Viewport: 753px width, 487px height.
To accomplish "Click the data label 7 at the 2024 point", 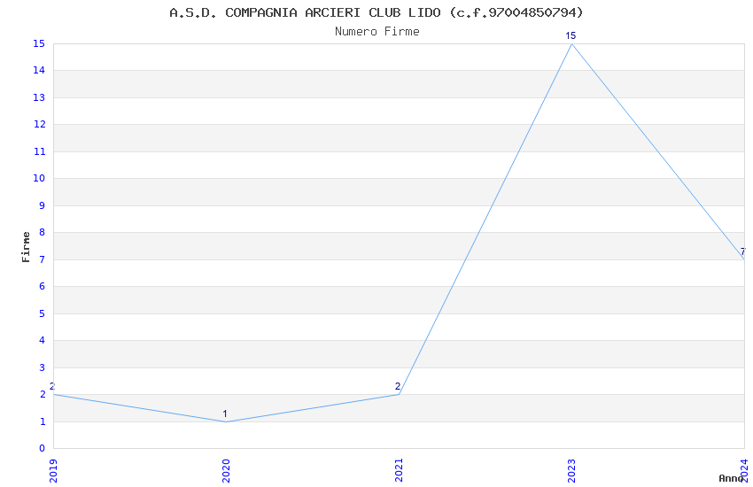I will [x=743, y=251].
